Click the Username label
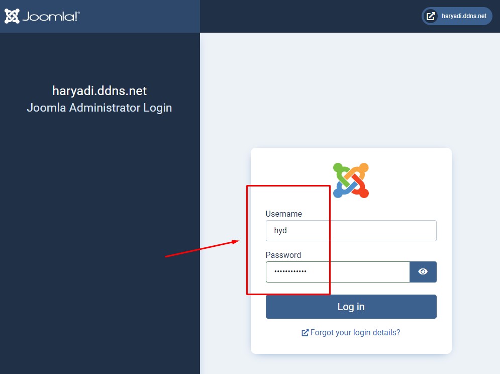The width and height of the screenshot is (500, 374). coord(283,214)
